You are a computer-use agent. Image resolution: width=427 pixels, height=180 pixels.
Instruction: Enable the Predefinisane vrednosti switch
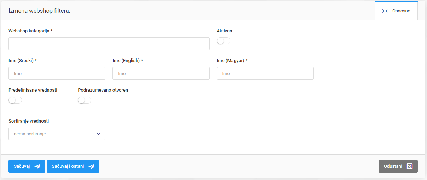click(x=15, y=100)
